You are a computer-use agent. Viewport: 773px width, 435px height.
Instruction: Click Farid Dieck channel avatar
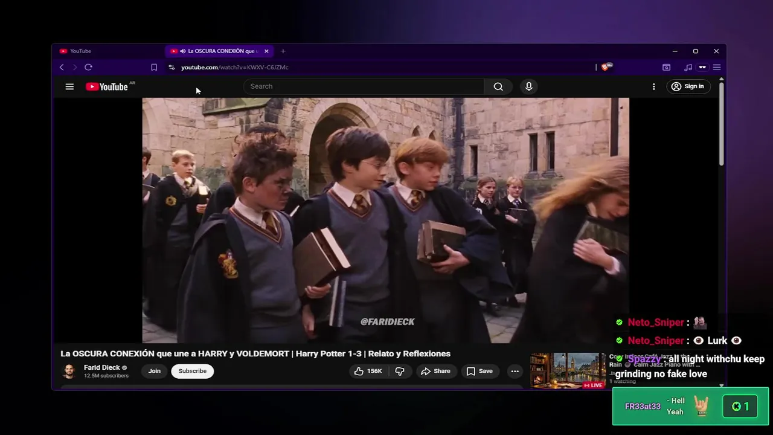69,371
